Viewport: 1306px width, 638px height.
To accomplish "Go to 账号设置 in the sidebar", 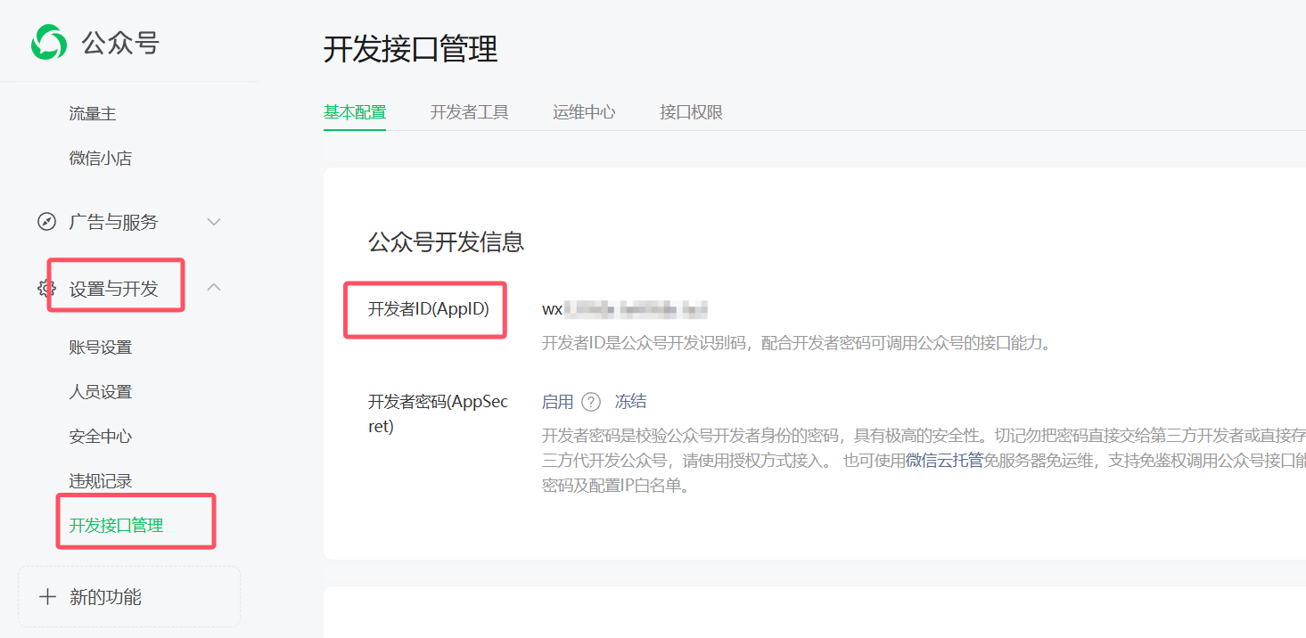I will pos(101,348).
